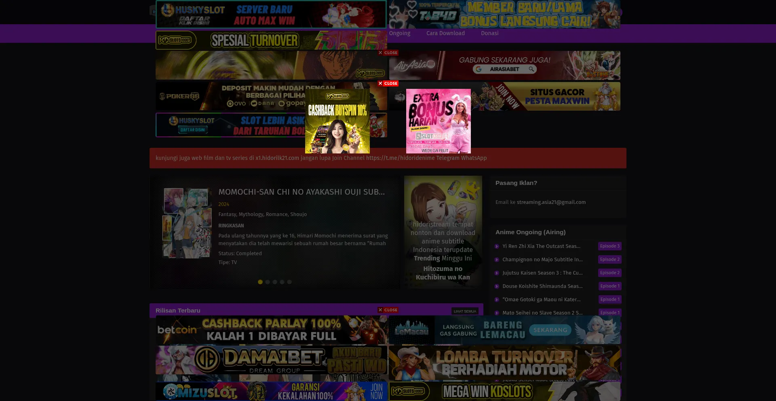Email streaming.asia21@gmail.com about advertising

click(551, 202)
